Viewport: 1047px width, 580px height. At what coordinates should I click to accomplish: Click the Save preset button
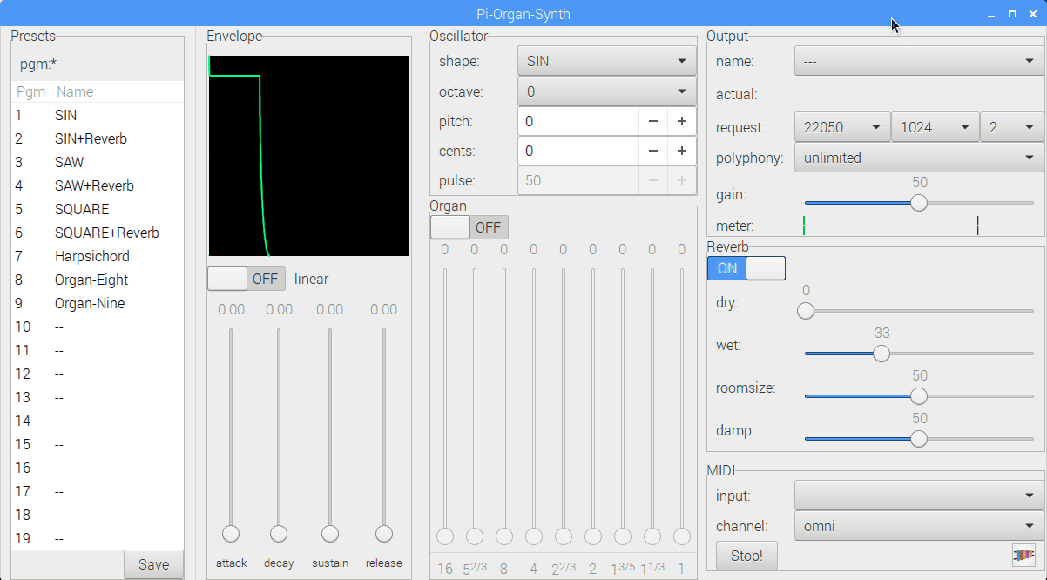[x=153, y=564]
